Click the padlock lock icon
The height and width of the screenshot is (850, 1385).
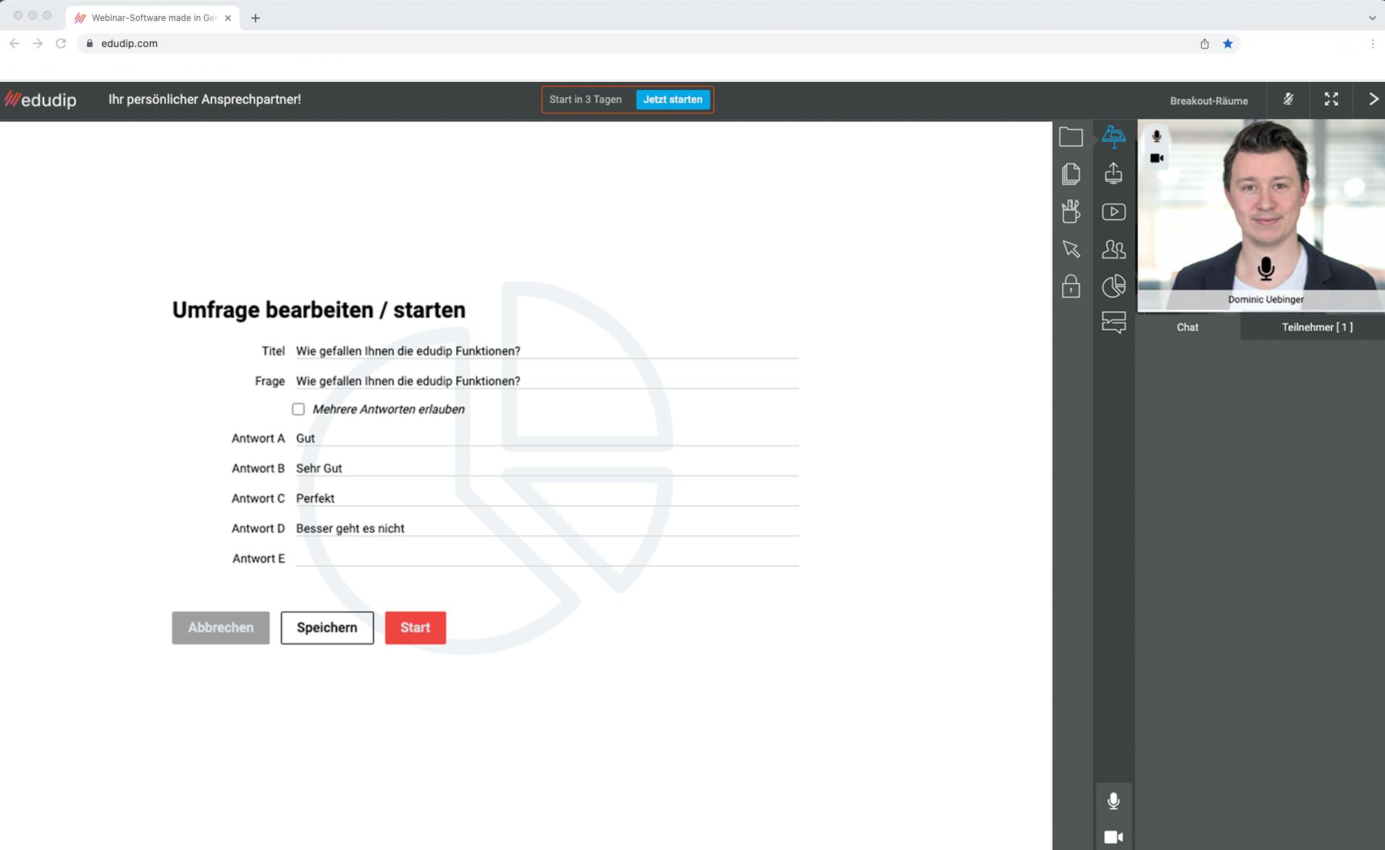1070,287
